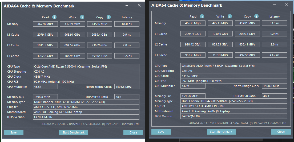Select L3 Cache write 31510 MB/s
Image resolution: width=294 pixels, height=142 pixels.
(220, 55)
